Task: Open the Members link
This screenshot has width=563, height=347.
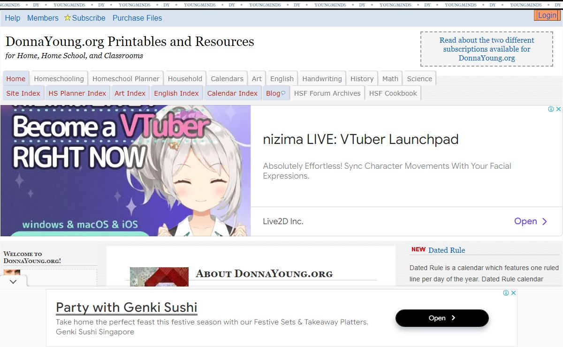Action: (43, 18)
